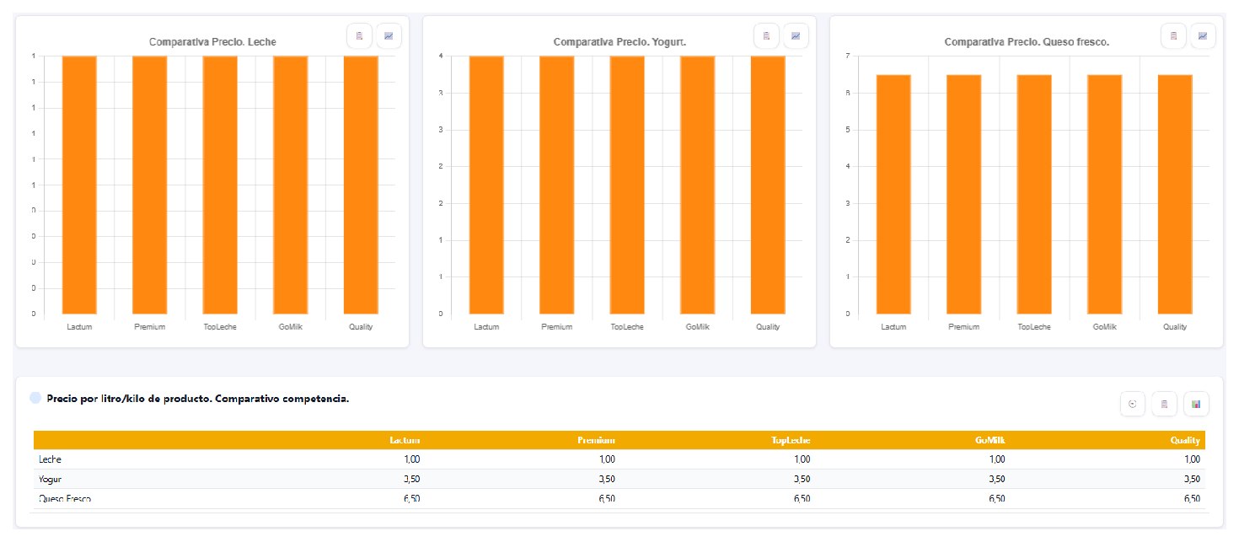Image resolution: width=1239 pixels, height=542 pixels.
Task: Click the line chart icon on the Queso fresco chart
Action: coord(1203,36)
